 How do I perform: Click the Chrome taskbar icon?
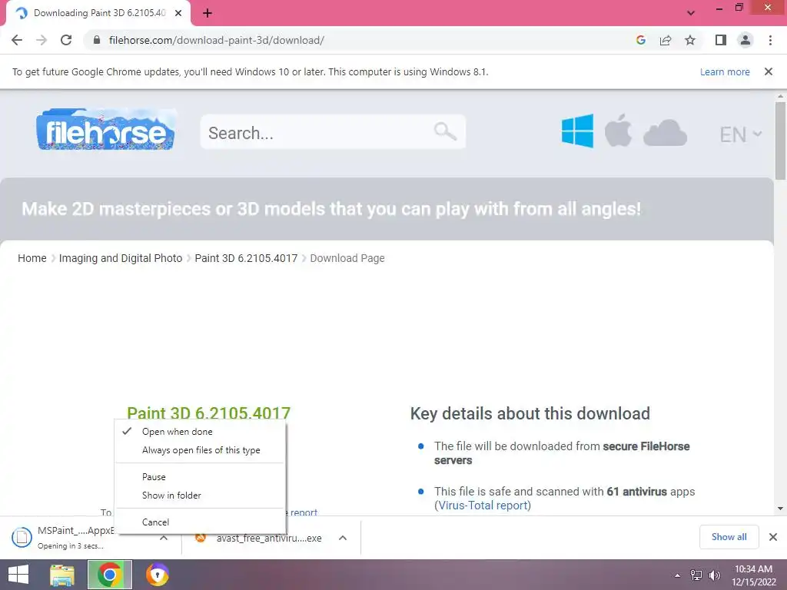(x=109, y=575)
